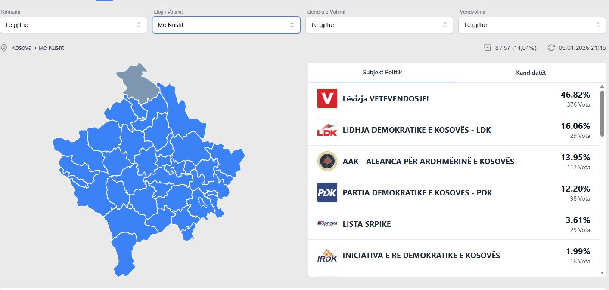This screenshot has height=290, width=609.
Task: Click the location pin icon
Action: point(4,48)
